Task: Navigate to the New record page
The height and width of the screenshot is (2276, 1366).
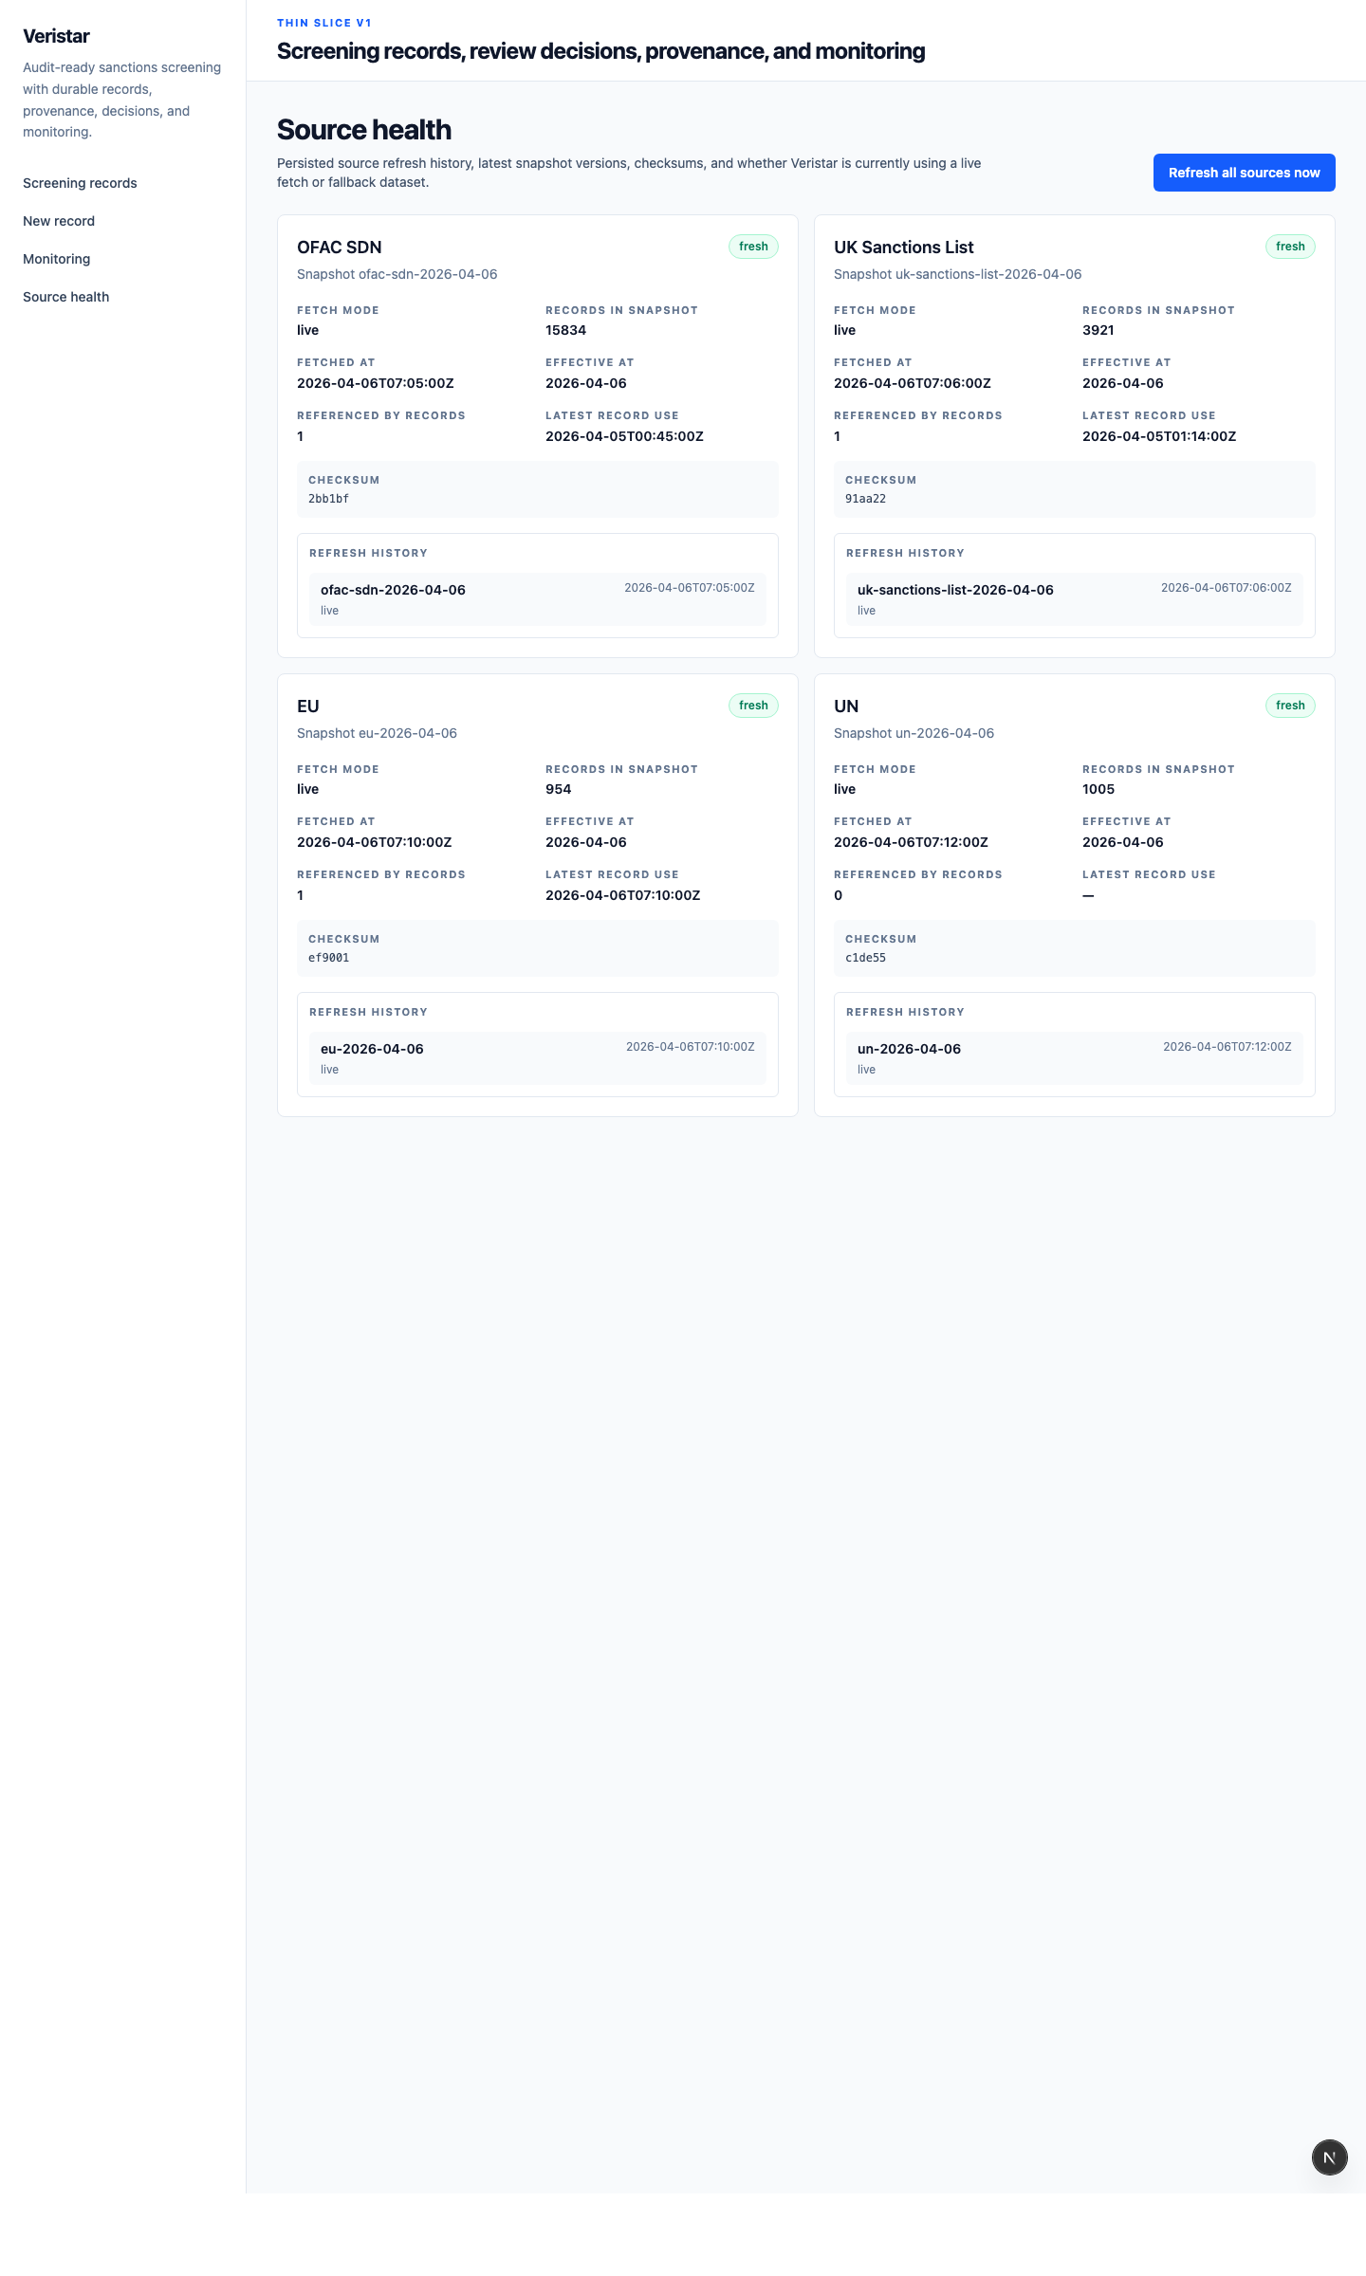Action: coord(59,221)
